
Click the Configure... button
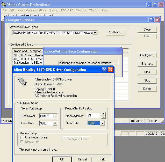[x=147, y=55]
